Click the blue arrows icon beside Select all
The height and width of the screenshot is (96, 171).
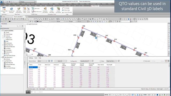click(52, 61)
